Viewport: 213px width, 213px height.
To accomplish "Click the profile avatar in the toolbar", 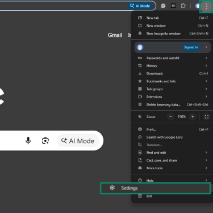I will [x=198, y=6].
